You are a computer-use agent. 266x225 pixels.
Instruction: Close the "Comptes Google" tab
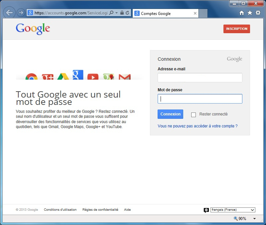pyautogui.click(x=195, y=14)
